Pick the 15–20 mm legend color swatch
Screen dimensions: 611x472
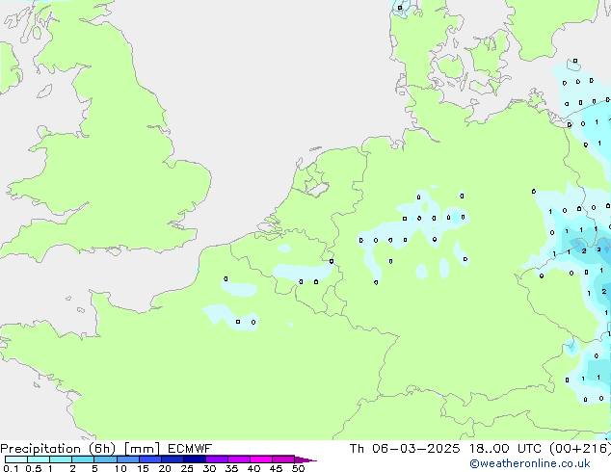[x=150, y=459]
